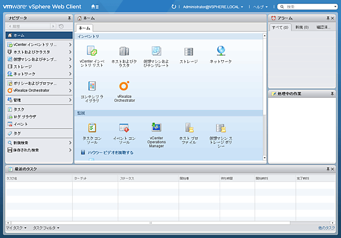Open コンテンツ ライブラリ icon
Viewport: 341px width, 238px height.
[92, 86]
